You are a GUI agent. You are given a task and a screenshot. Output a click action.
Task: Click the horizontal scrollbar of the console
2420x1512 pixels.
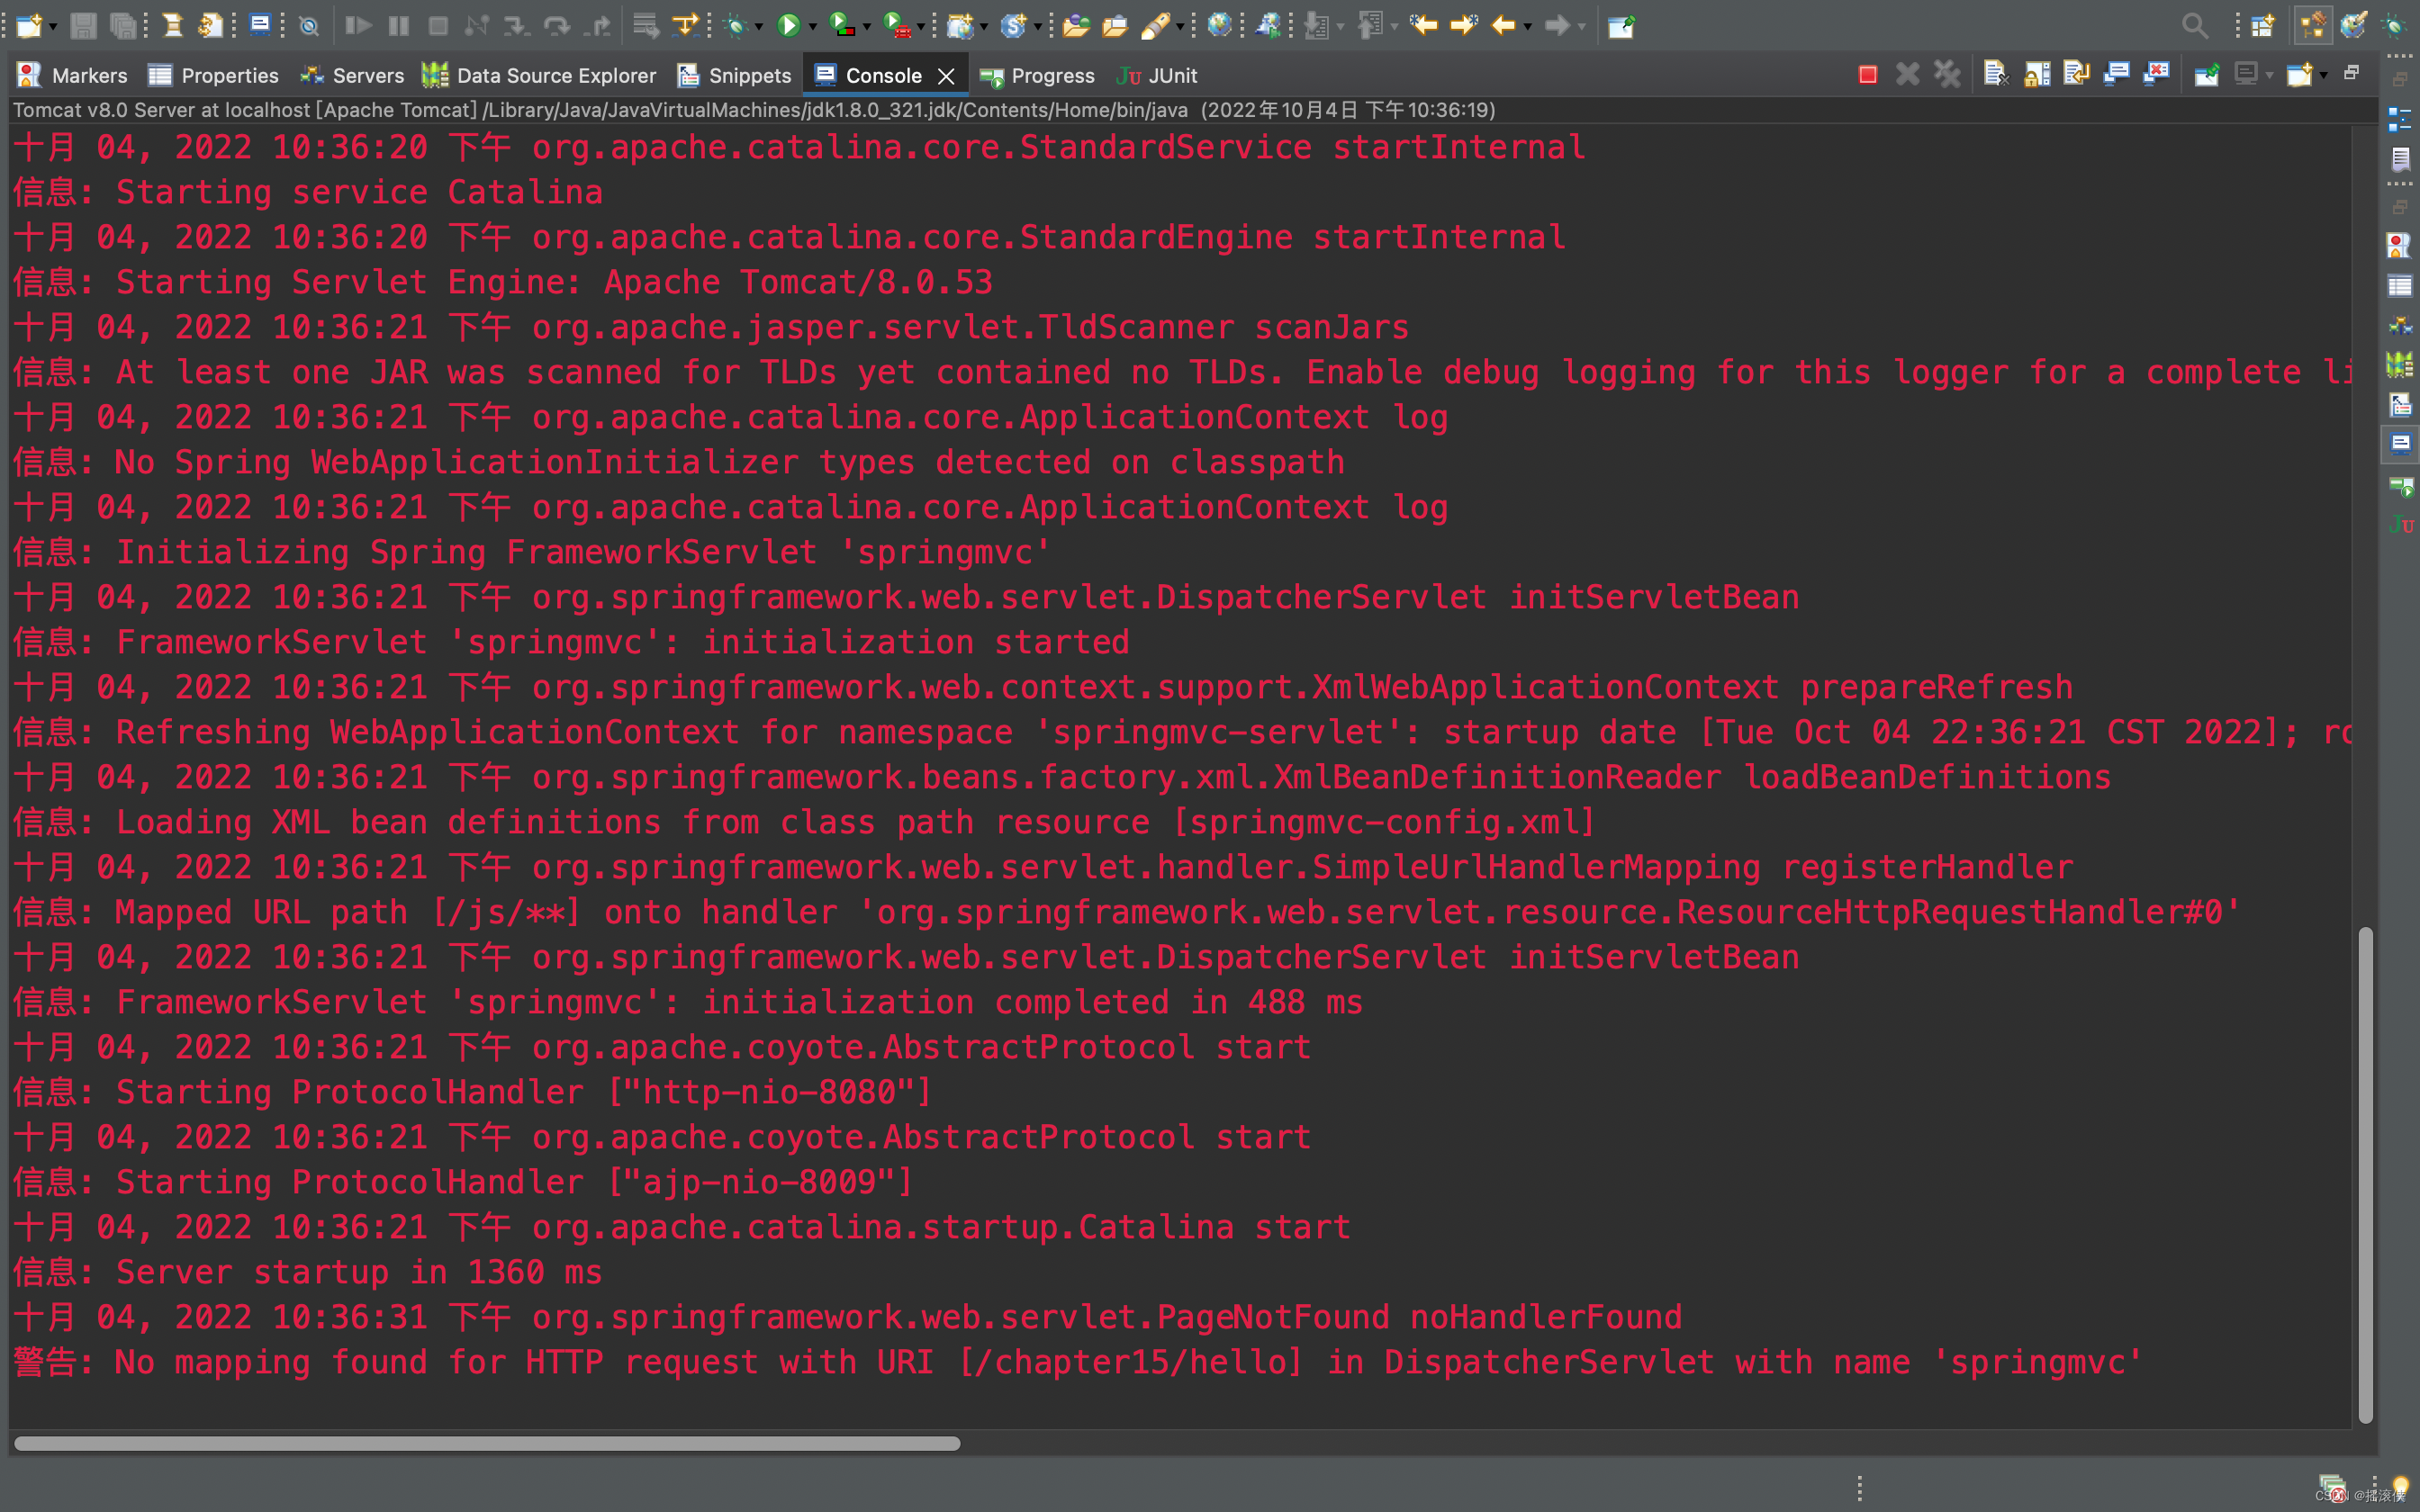coord(487,1443)
